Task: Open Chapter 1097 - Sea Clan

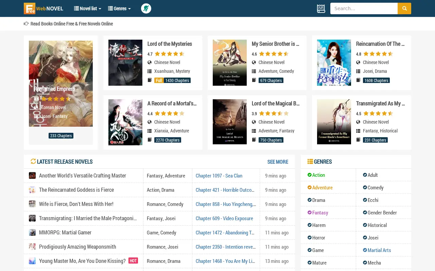Action: coord(219,175)
